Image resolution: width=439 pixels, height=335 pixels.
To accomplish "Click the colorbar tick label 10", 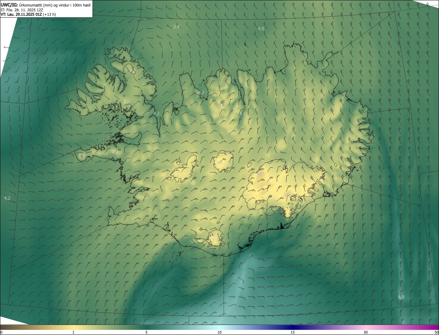I will (219, 332).
